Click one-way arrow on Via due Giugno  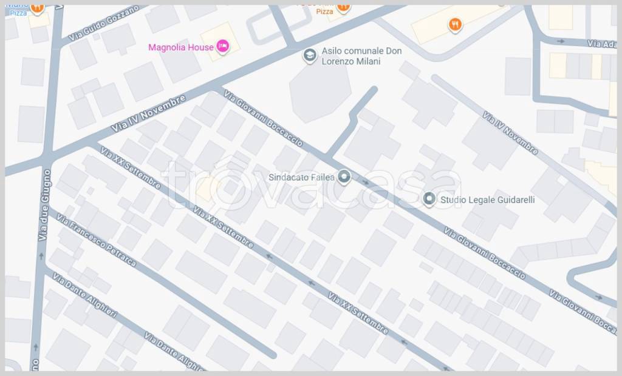[x=42, y=256]
